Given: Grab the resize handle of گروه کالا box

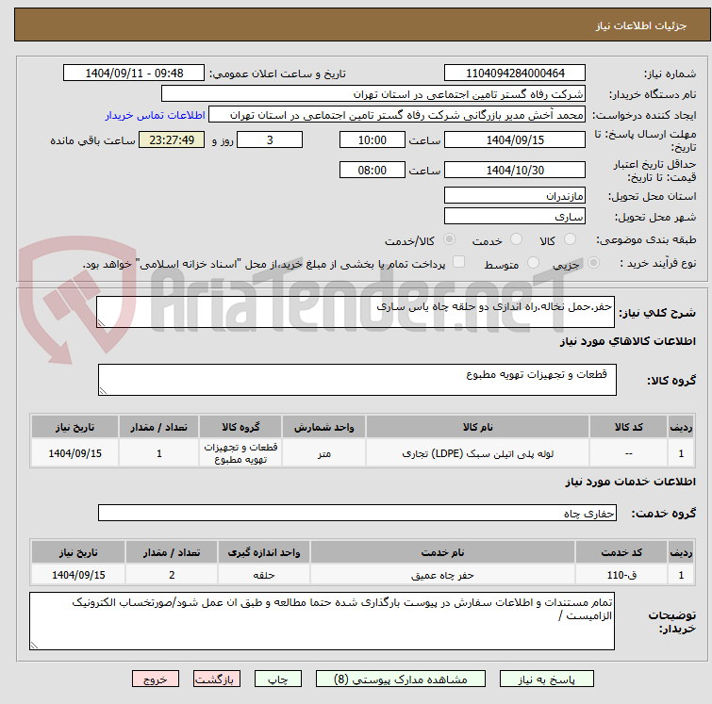Looking at the screenshot, I should [x=103, y=391].
